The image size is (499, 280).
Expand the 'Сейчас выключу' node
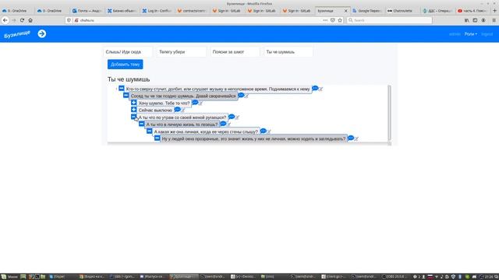[x=133, y=110]
